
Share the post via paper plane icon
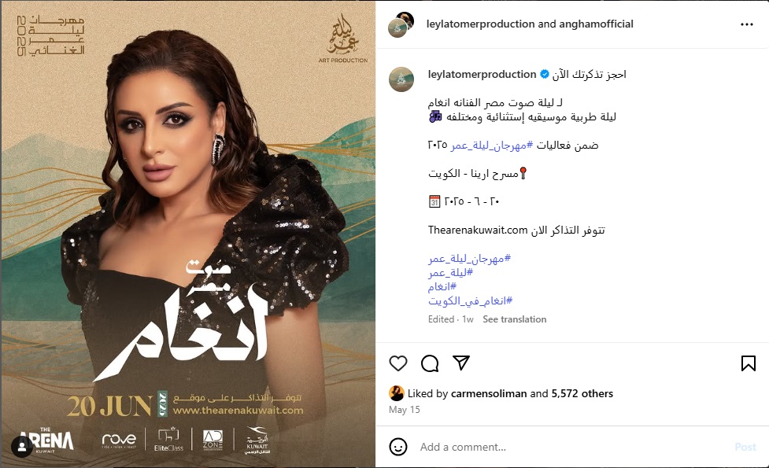[x=461, y=363]
